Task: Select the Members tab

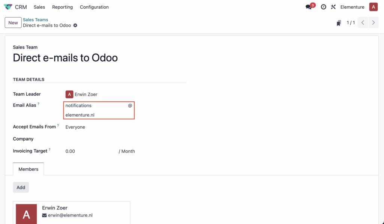Action: tap(28, 169)
